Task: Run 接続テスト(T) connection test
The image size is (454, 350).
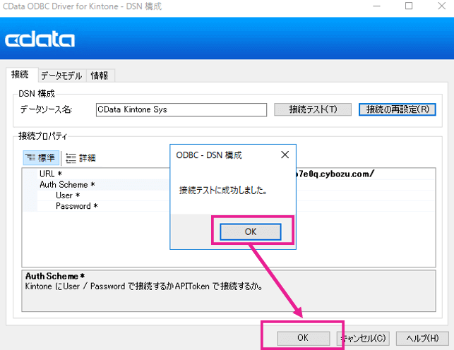Action: tap(313, 109)
